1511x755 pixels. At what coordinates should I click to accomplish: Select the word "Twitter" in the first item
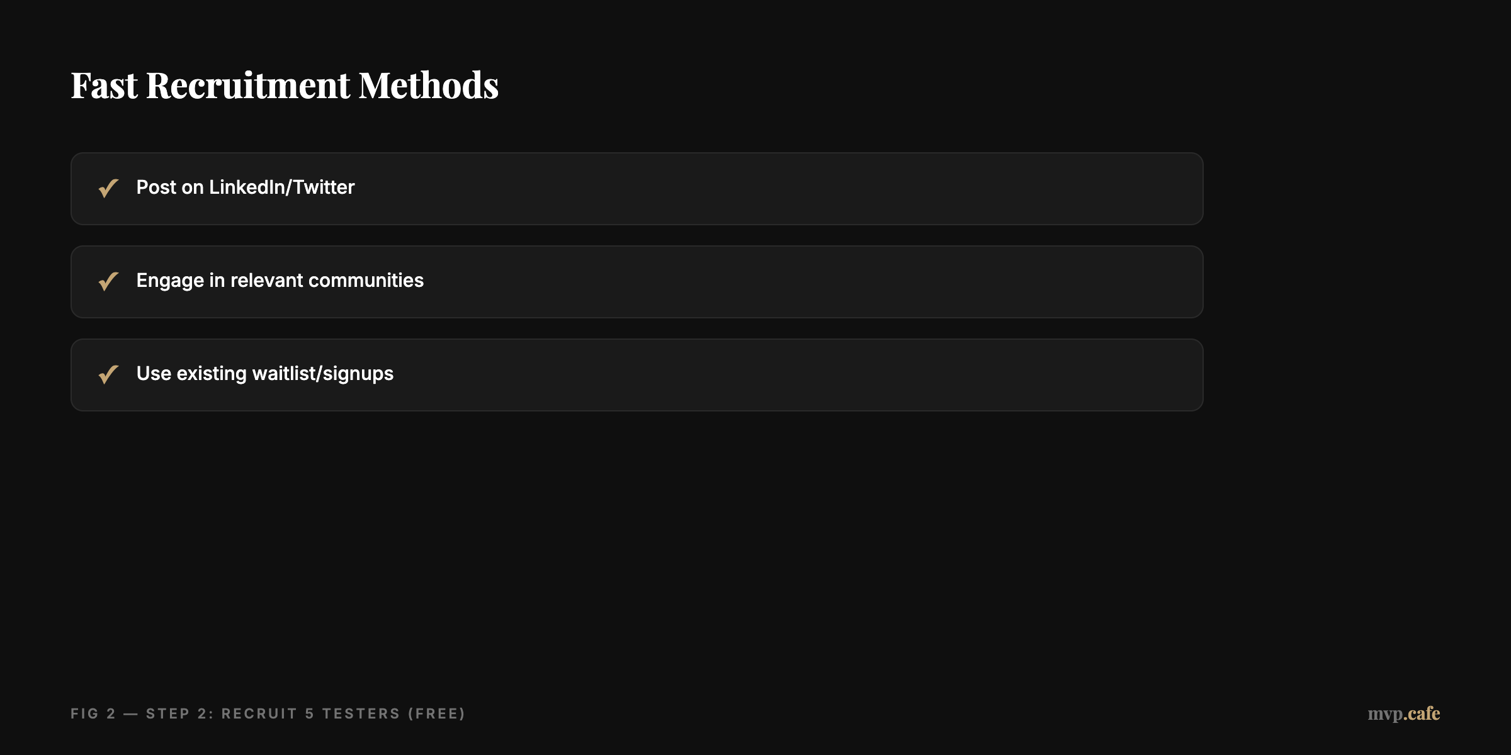pos(324,187)
